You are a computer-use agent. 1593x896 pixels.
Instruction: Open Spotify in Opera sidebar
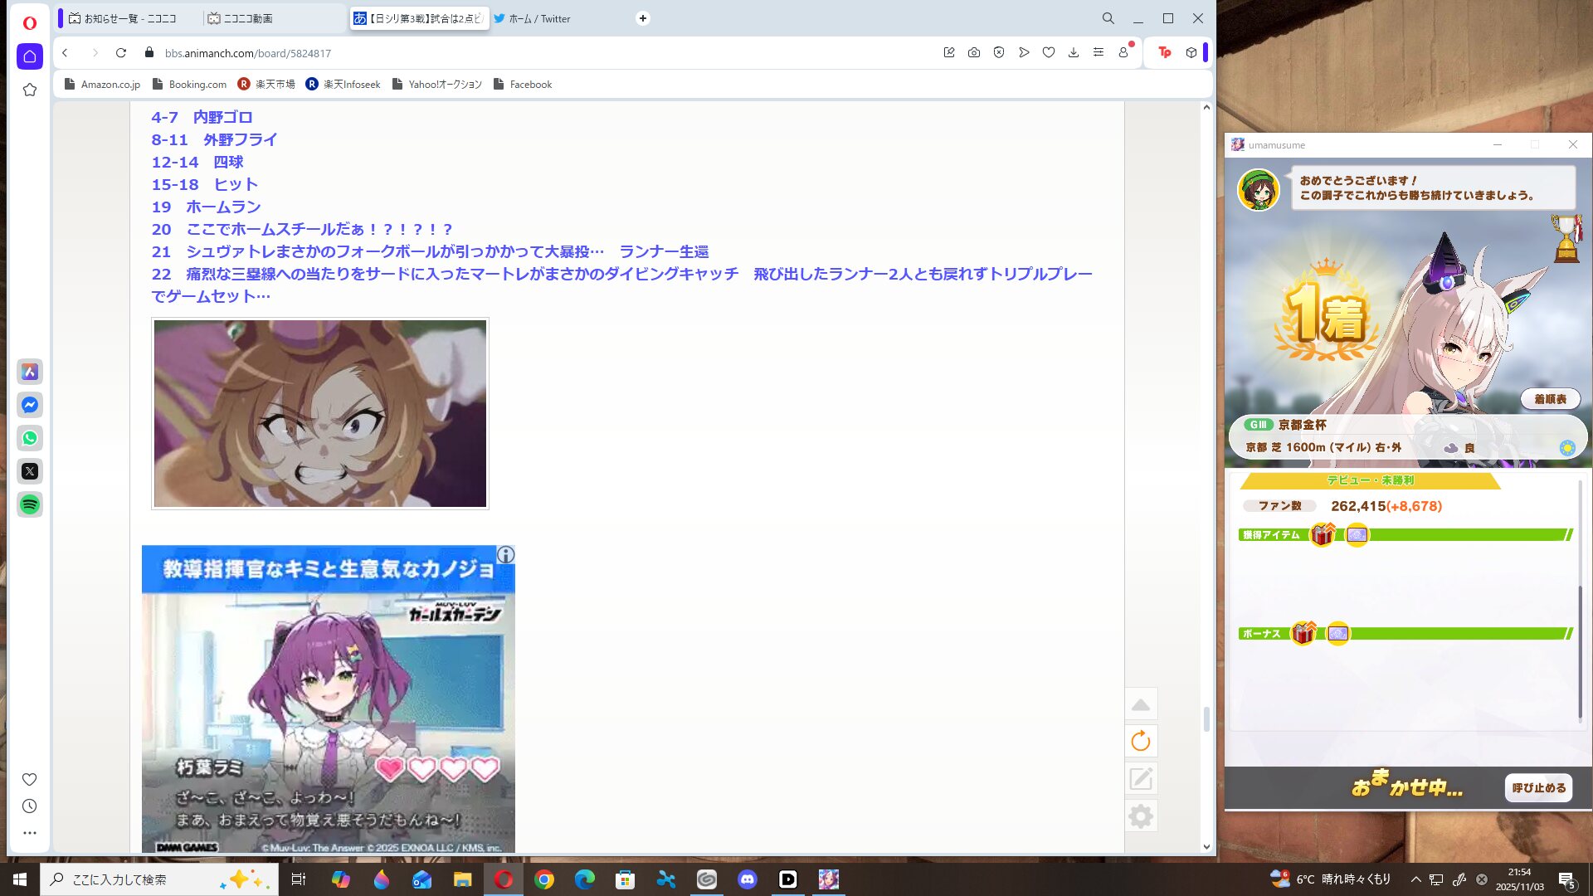[x=30, y=504]
